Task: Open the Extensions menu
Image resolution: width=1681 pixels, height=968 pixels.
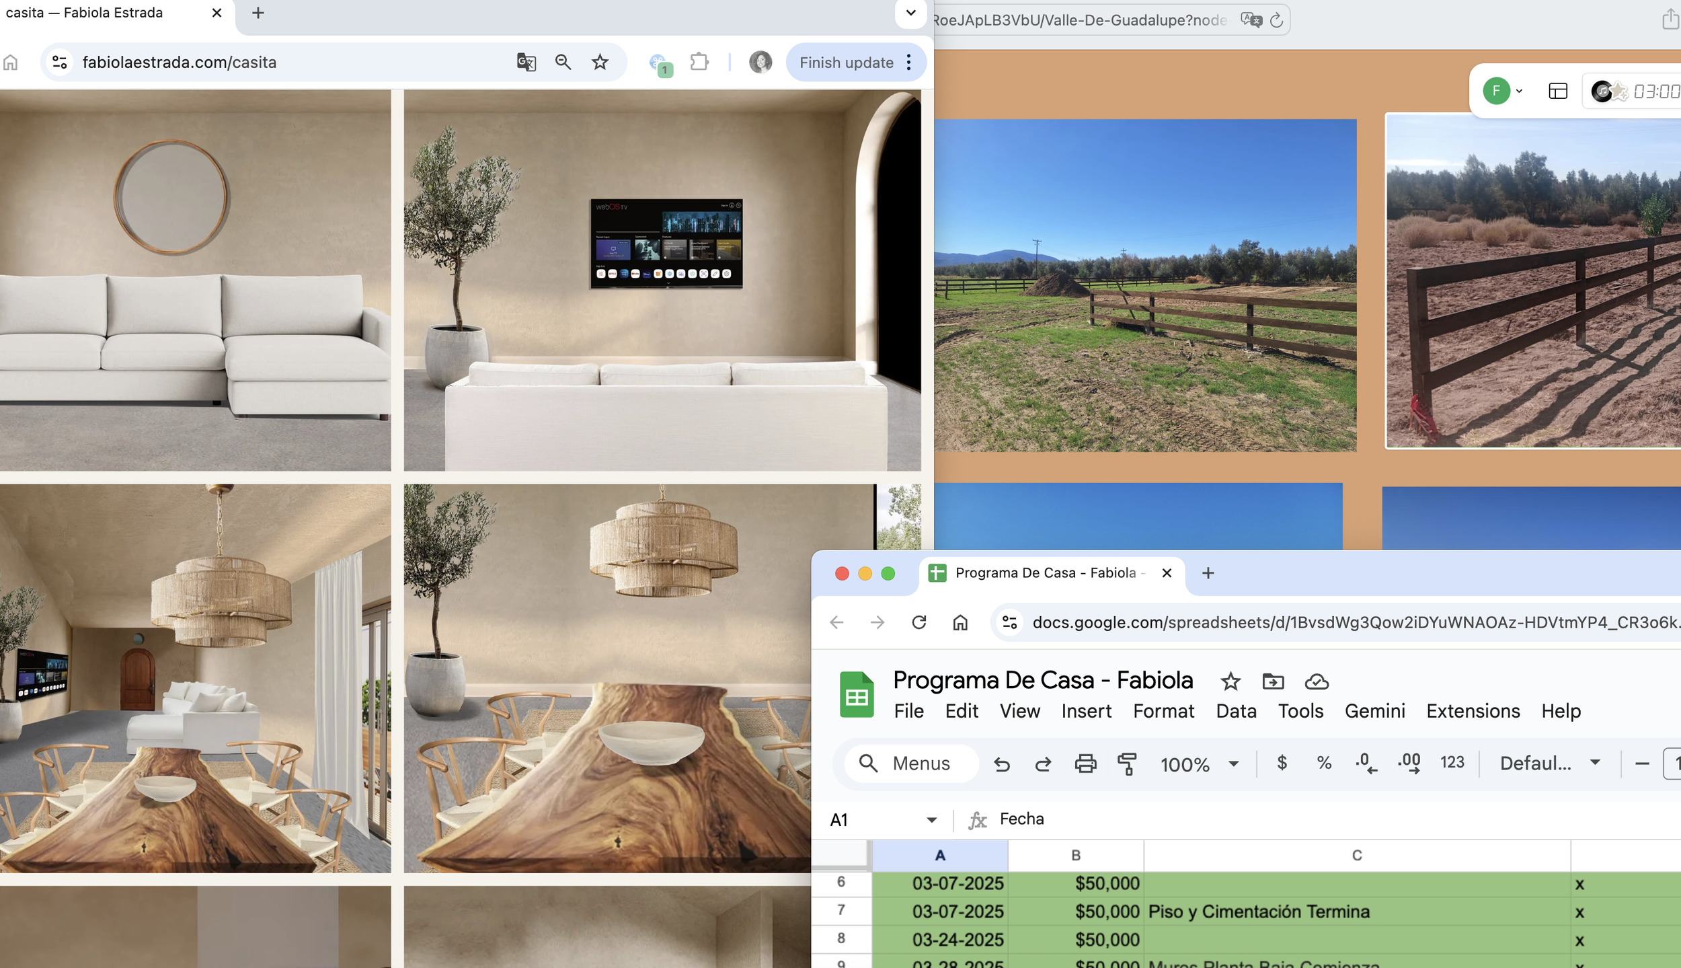Action: pos(1473,711)
